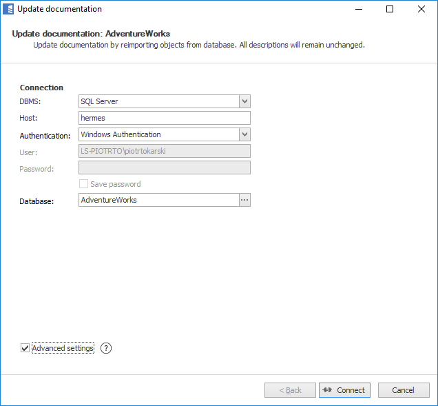Close the Update documentation dialog

click(421, 9)
